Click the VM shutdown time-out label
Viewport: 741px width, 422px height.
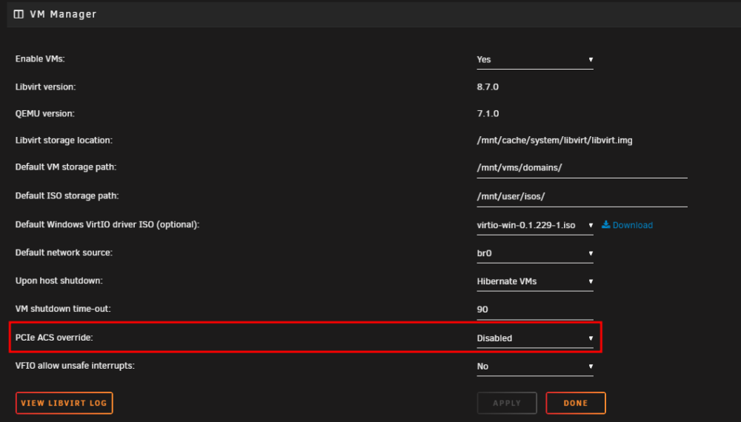click(63, 309)
